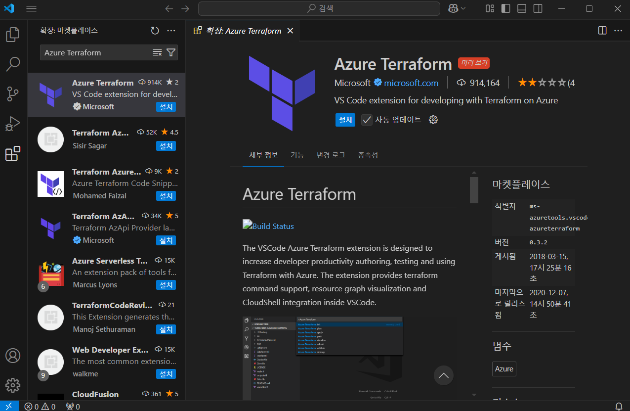Click the Microsoft publisher name on details page
This screenshot has width=630, height=411.
click(x=352, y=83)
